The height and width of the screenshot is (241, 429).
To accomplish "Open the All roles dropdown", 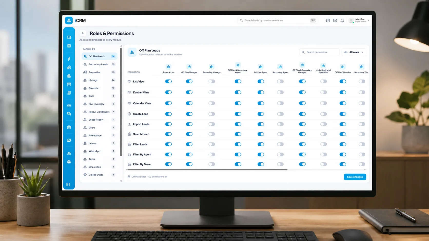I will coord(354,52).
